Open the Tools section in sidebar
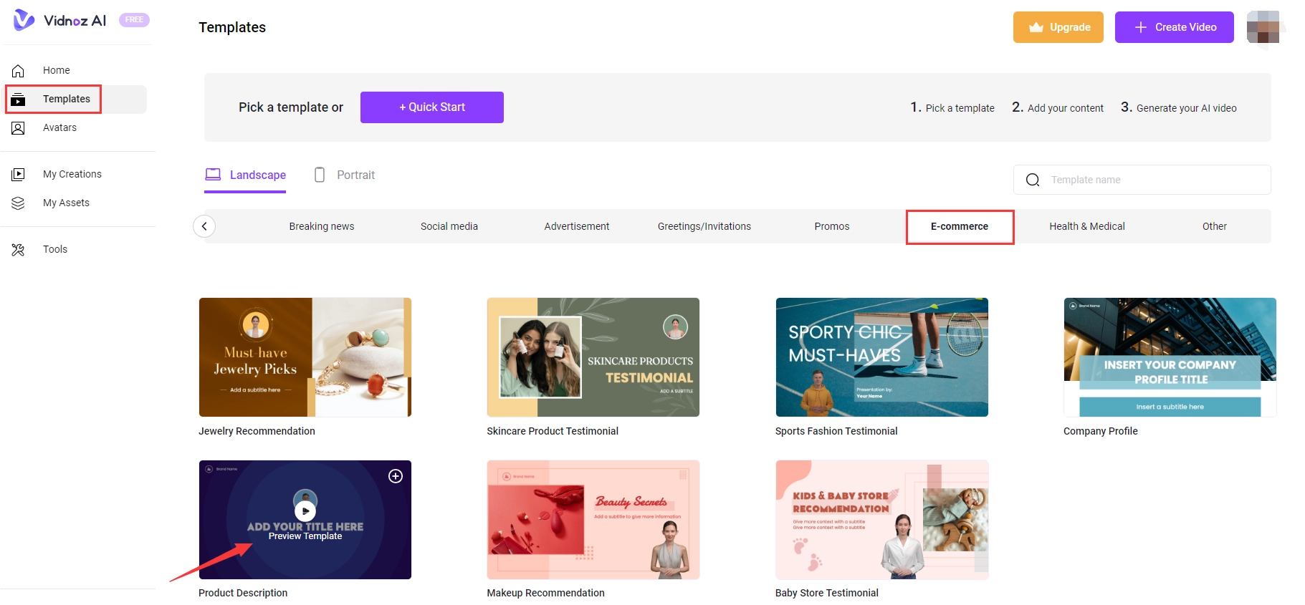Viewport: 1305px width, 605px height. click(54, 249)
